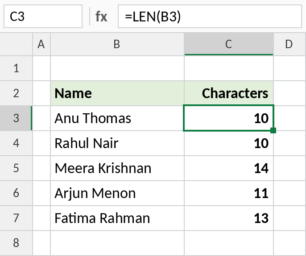306x256 pixels.
Task: Select column B header
Action: coord(117,44)
